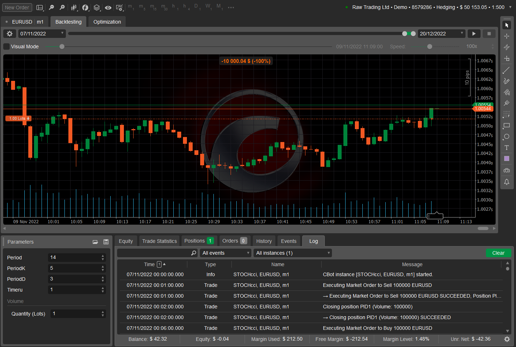Screen dimensions: 516x347
Task: Open the Optimization tab
Action: click(x=107, y=22)
